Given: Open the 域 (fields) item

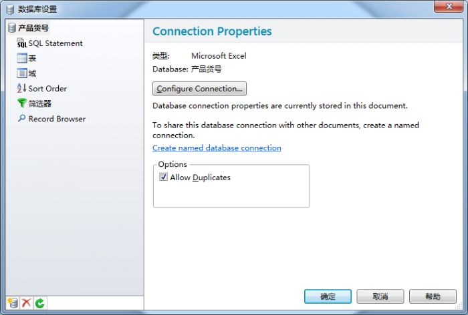Looking at the screenshot, I should pos(32,73).
